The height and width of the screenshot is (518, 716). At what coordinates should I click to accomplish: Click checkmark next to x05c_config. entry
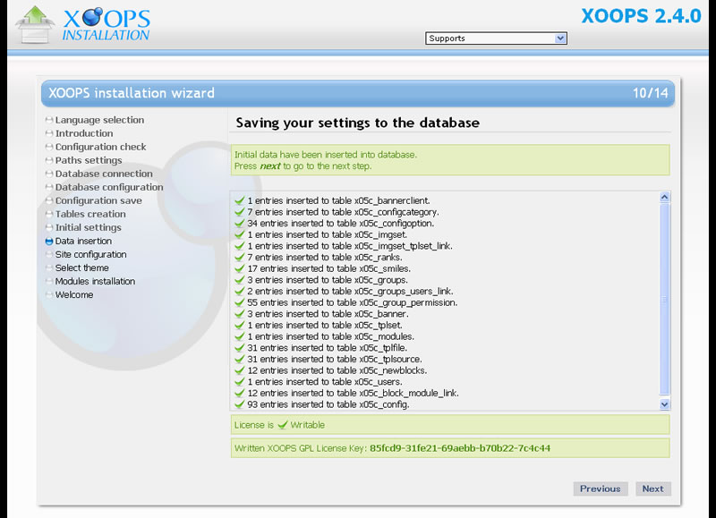tap(239, 404)
